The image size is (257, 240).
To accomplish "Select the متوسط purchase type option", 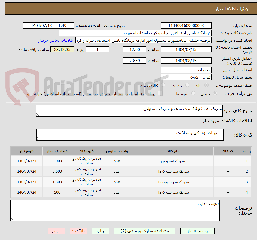I will click(x=193, y=93).
